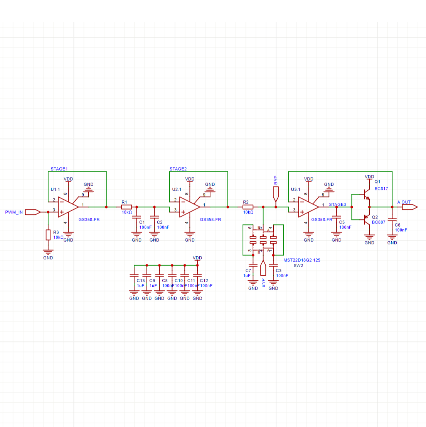Click the BYP port above R2 node
The width and height of the screenshot is (426, 427).
[276, 194]
